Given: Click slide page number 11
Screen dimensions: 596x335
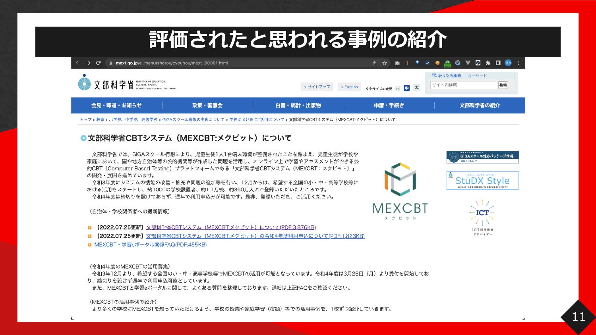Looking at the screenshot, I should click(579, 317).
